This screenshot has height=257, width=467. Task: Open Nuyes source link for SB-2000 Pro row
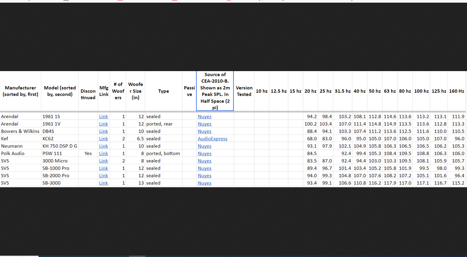pos(204,176)
